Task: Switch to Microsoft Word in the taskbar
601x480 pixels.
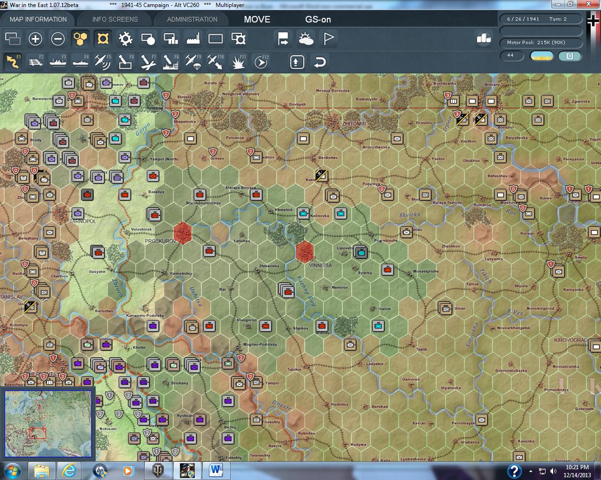Action: (x=216, y=470)
